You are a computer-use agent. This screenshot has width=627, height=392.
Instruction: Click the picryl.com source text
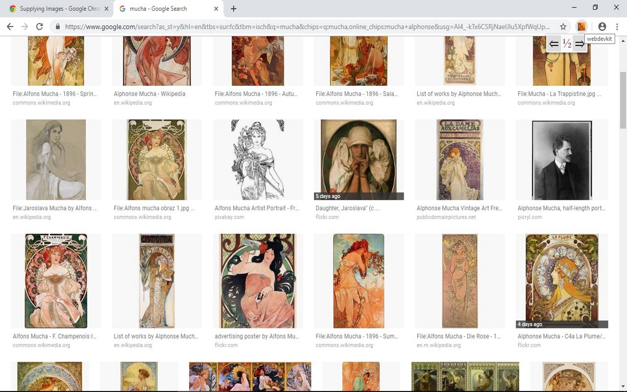tap(530, 217)
